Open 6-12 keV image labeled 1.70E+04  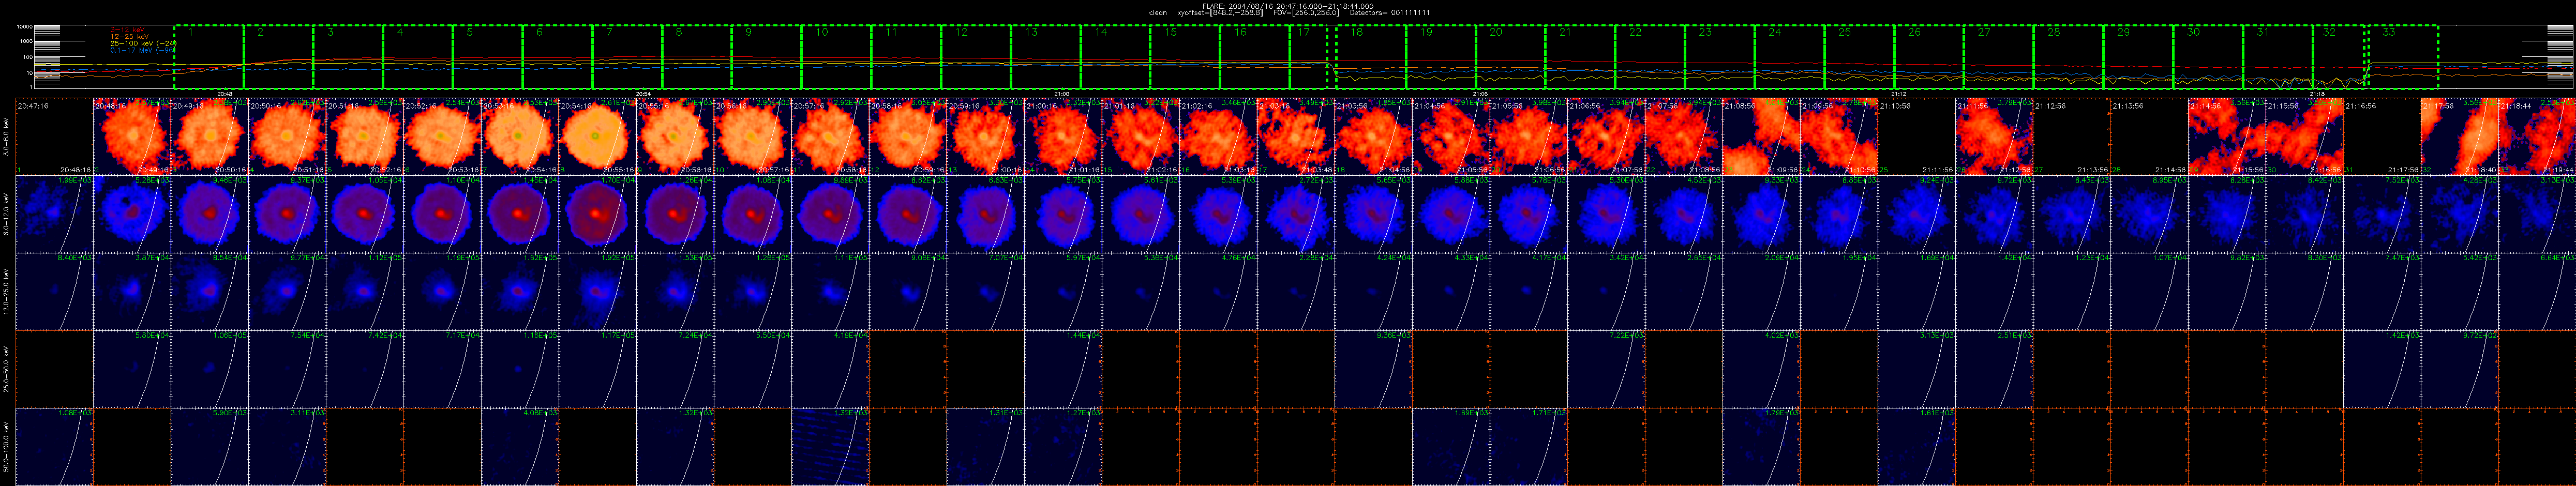tap(597, 214)
